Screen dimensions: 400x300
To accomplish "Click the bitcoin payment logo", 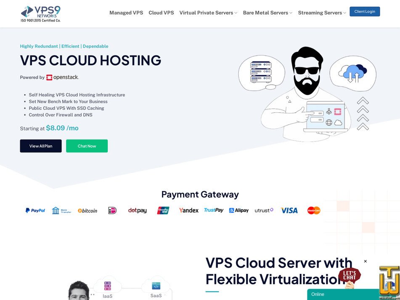I will [87, 211].
